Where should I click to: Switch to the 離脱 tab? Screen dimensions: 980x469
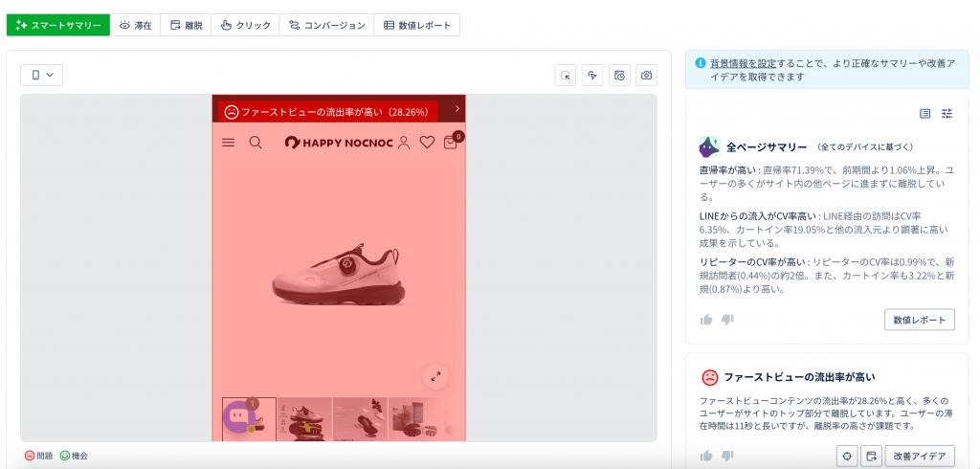(186, 25)
